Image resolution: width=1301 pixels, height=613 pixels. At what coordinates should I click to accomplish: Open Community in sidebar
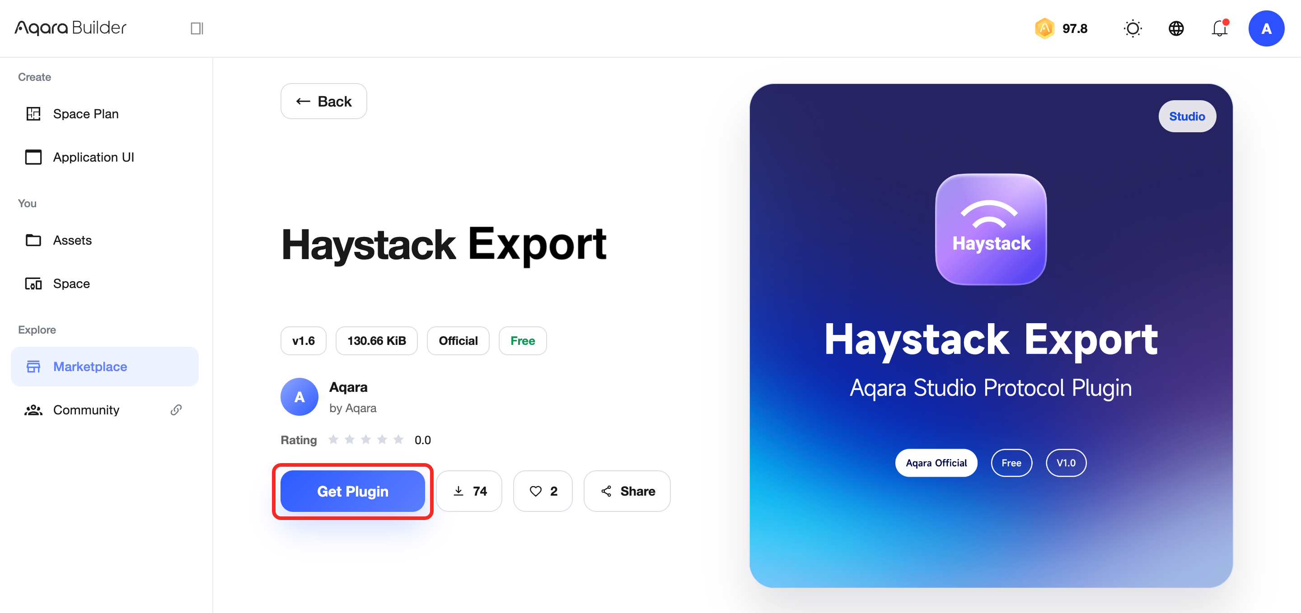pos(104,410)
